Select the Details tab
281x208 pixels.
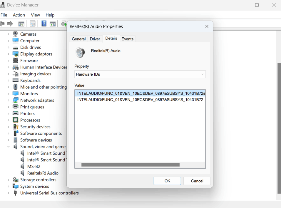point(111,38)
